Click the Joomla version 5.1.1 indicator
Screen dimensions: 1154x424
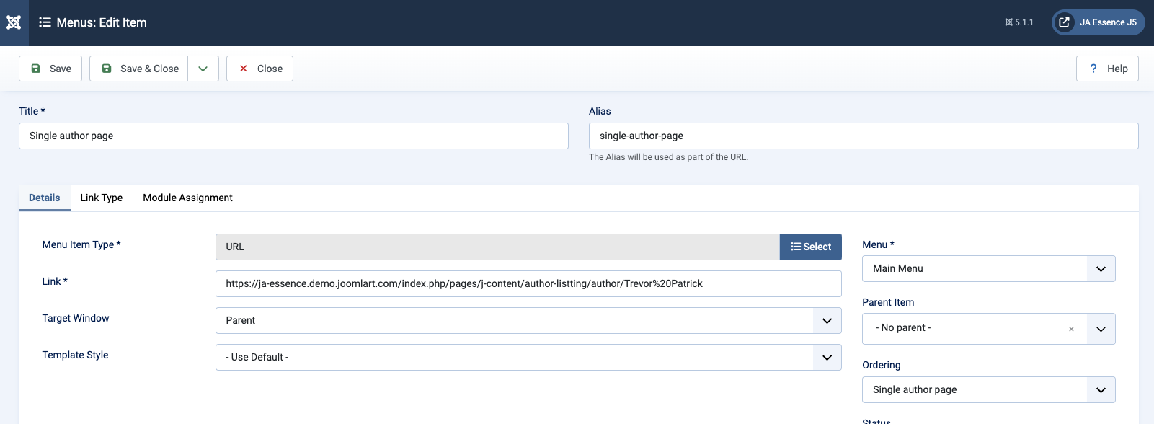[x=1018, y=22]
